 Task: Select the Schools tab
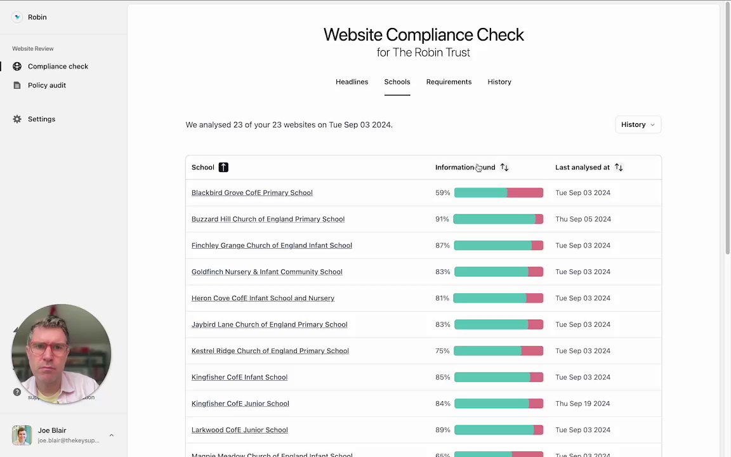(397, 82)
